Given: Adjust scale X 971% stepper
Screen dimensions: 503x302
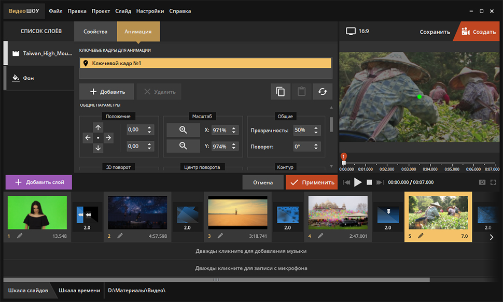Looking at the screenshot, I should (x=233, y=130).
